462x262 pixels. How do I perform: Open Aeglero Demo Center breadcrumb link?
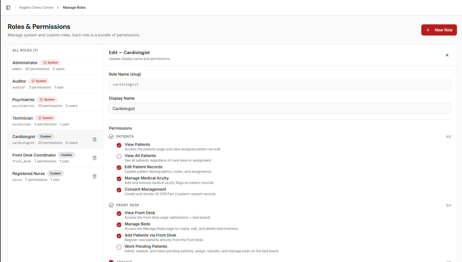(36, 8)
